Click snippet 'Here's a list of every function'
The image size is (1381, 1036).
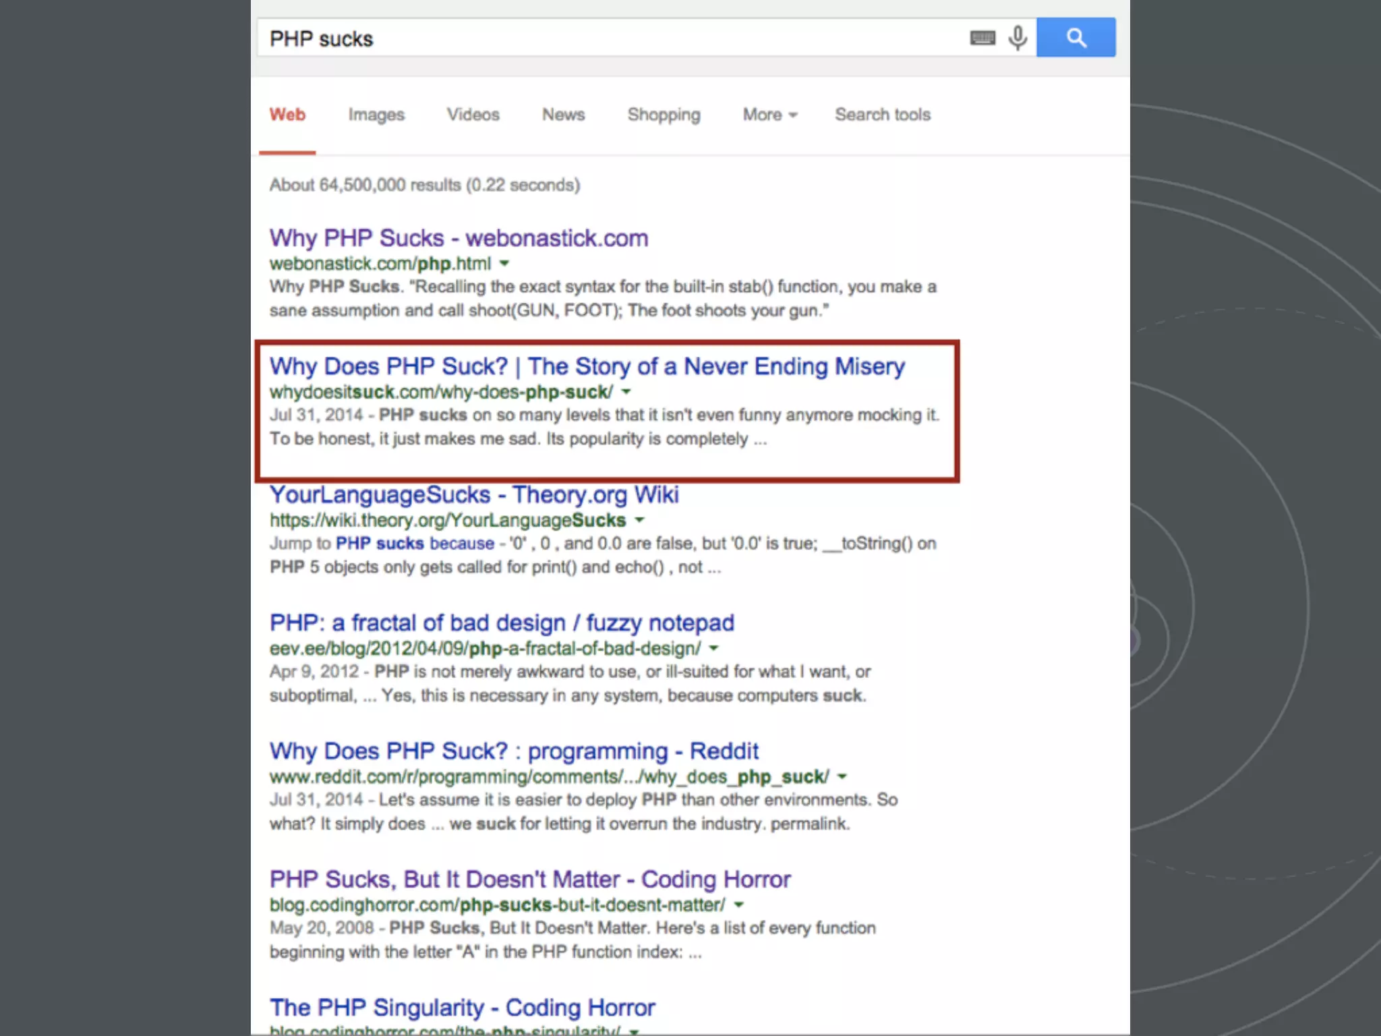[x=766, y=928]
